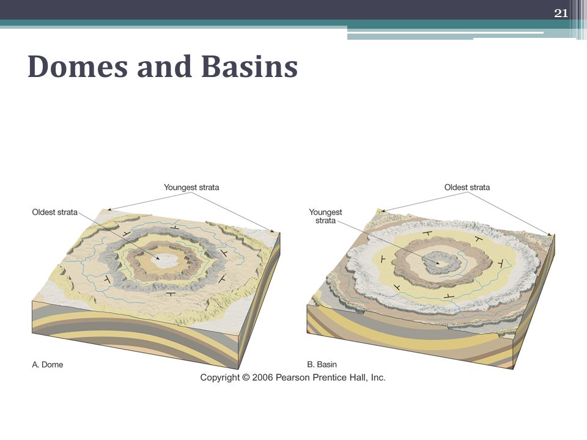Select the two-line 'Youngest strata' label of the basin
The image size is (587, 440).
[x=325, y=216]
